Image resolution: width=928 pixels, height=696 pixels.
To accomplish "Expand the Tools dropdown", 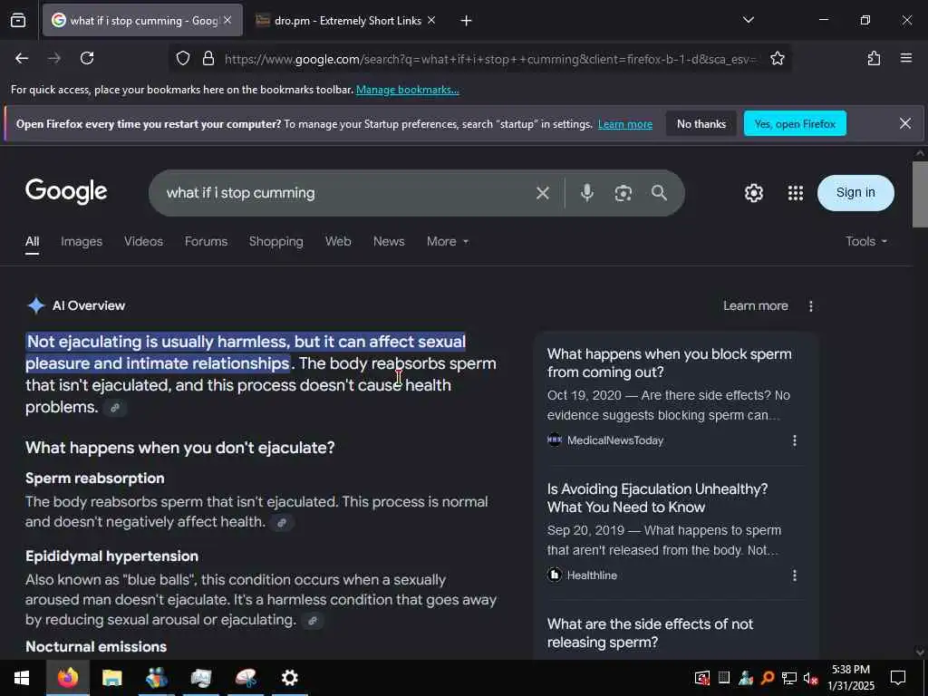I will coord(866,241).
